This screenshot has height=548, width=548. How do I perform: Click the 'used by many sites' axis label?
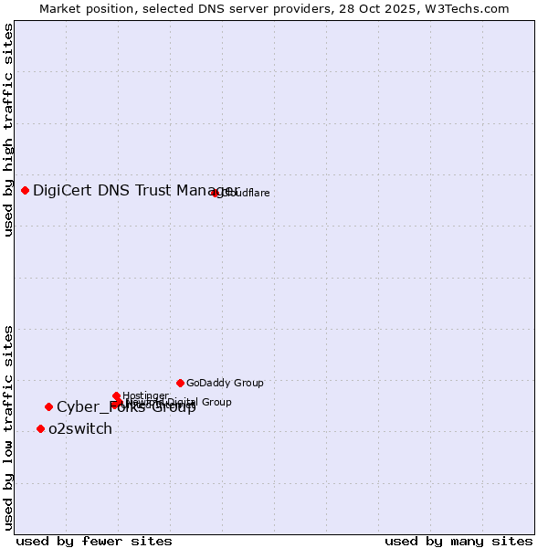point(458,541)
